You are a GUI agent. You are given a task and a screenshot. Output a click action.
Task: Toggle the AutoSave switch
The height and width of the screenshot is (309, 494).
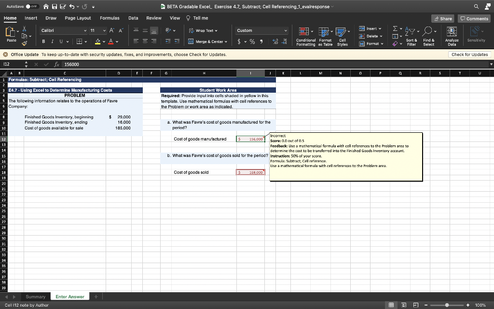pos(32,6)
